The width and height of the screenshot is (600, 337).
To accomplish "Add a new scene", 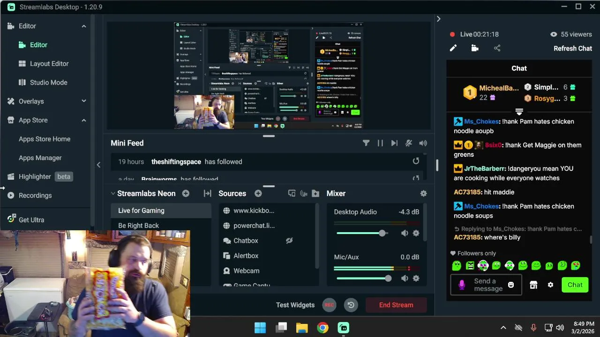I will coord(186,193).
